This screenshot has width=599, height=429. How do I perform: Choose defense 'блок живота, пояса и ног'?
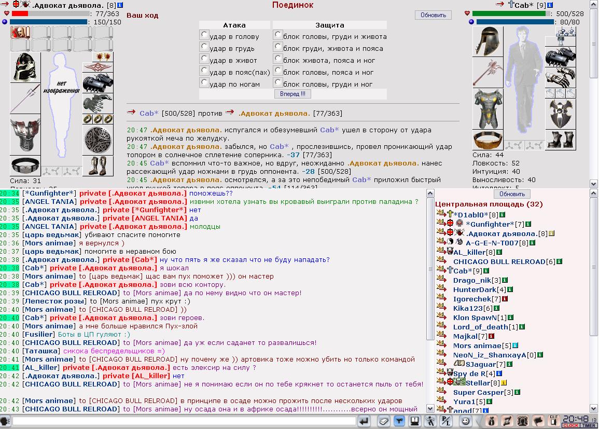coord(278,59)
